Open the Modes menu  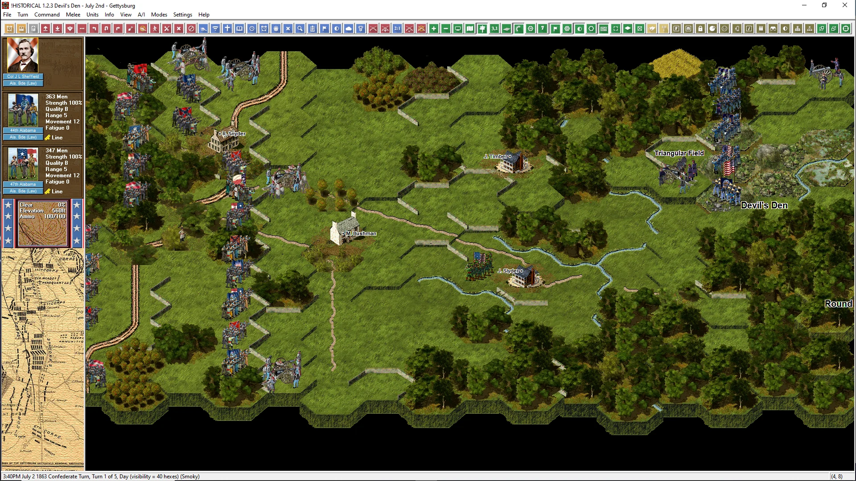click(x=159, y=15)
